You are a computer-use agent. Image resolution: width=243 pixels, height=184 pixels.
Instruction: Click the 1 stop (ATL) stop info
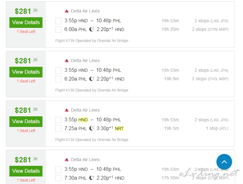(x=217, y=128)
